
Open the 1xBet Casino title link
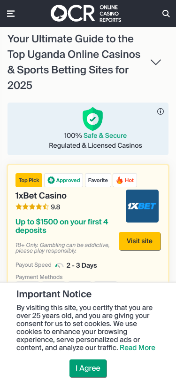[x=41, y=196]
